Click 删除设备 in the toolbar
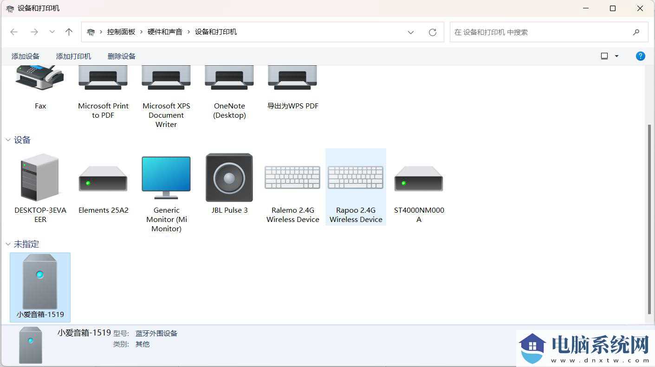The width and height of the screenshot is (655, 367). 122,56
